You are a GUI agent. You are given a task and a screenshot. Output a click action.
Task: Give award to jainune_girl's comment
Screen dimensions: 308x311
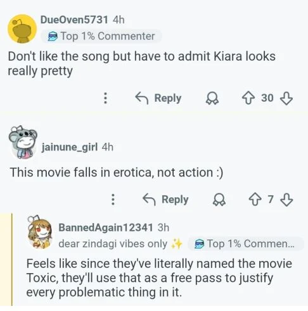tap(219, 199)
